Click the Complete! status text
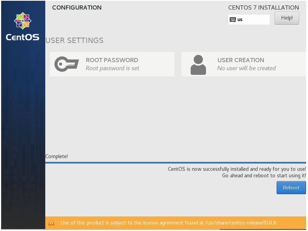 (x=56, y=156)
